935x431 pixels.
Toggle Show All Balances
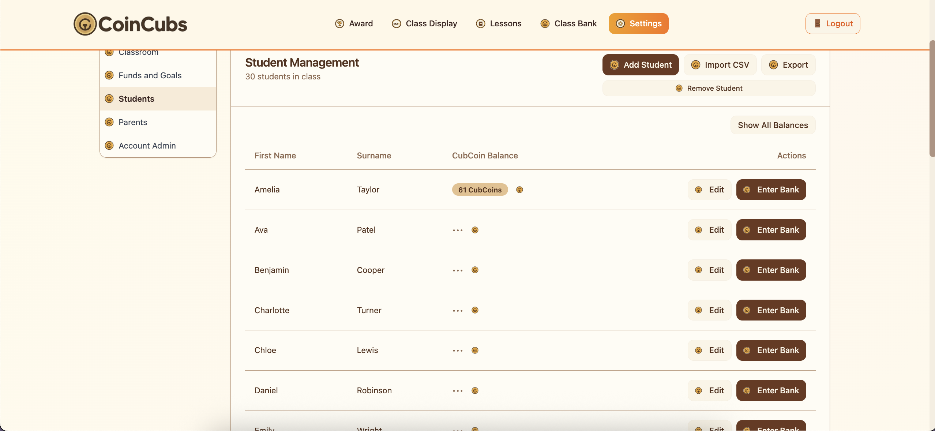coord(773,125)
